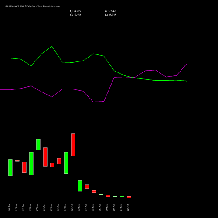Select the "28 Jan" date label

44,208
